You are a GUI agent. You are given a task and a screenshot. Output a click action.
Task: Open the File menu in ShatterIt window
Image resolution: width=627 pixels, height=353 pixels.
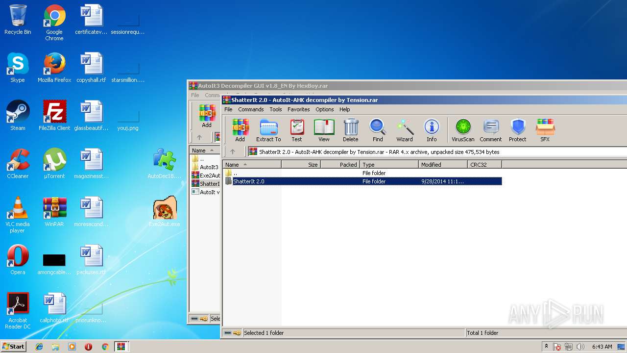click(228, 109)
